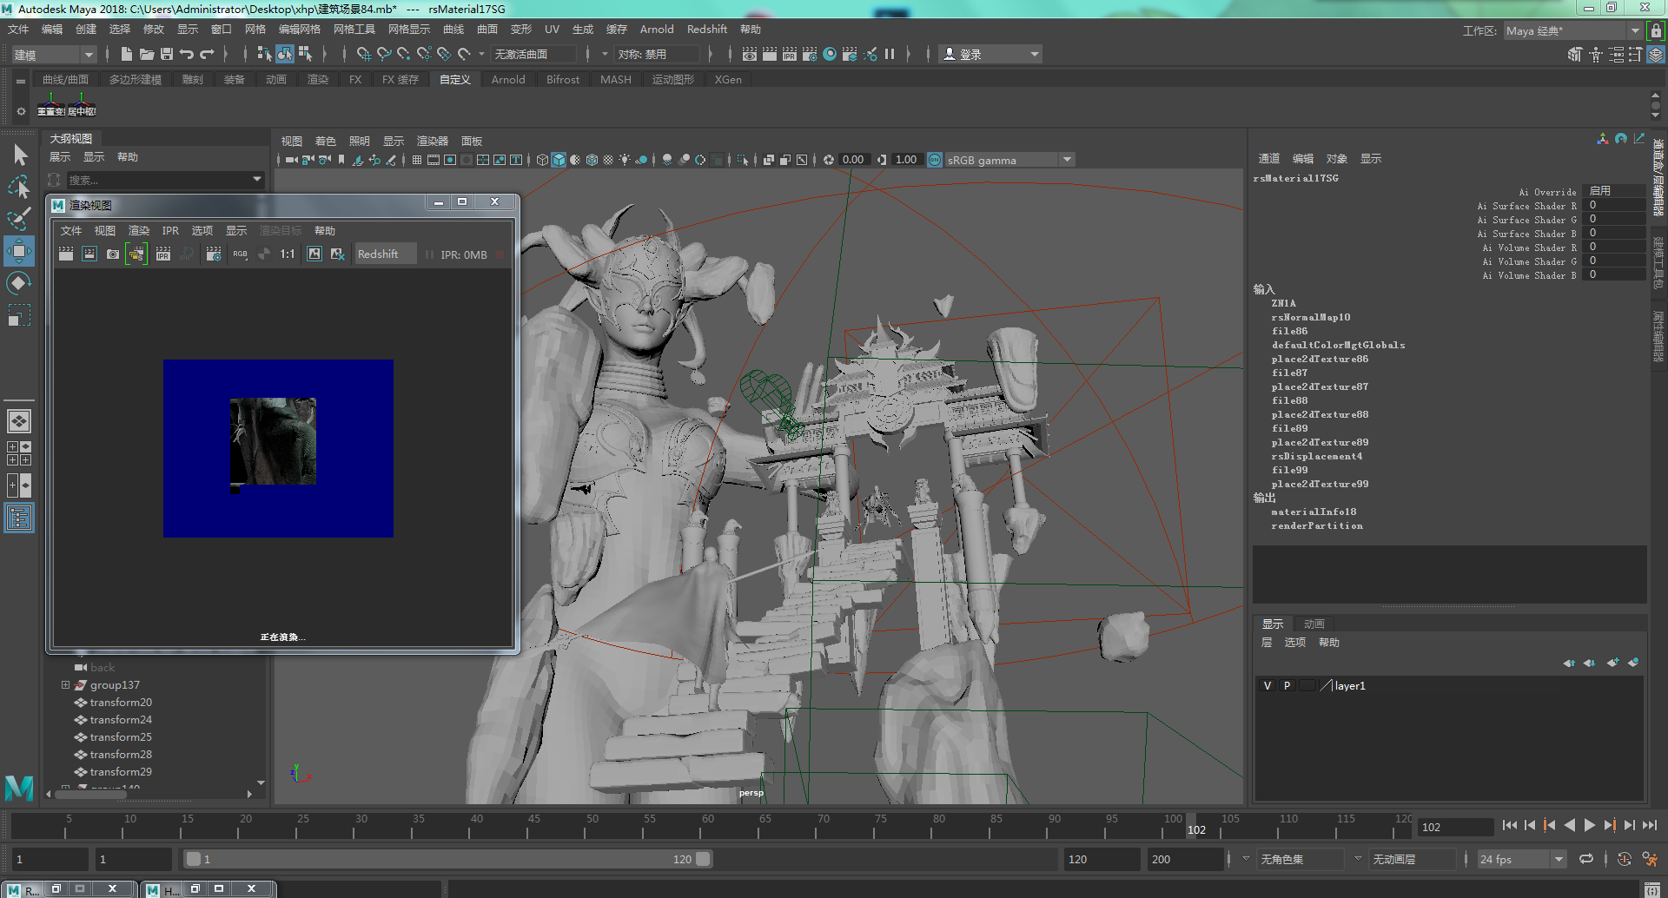Screen dimensions: 1668x898
Task: Click IPR render icon in Render View
Action: click(162, 254)
